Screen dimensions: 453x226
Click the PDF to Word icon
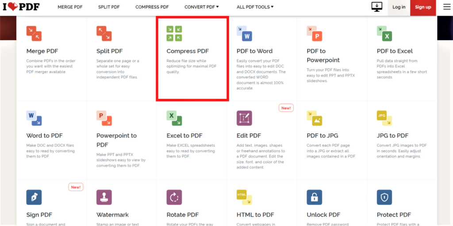244,34
